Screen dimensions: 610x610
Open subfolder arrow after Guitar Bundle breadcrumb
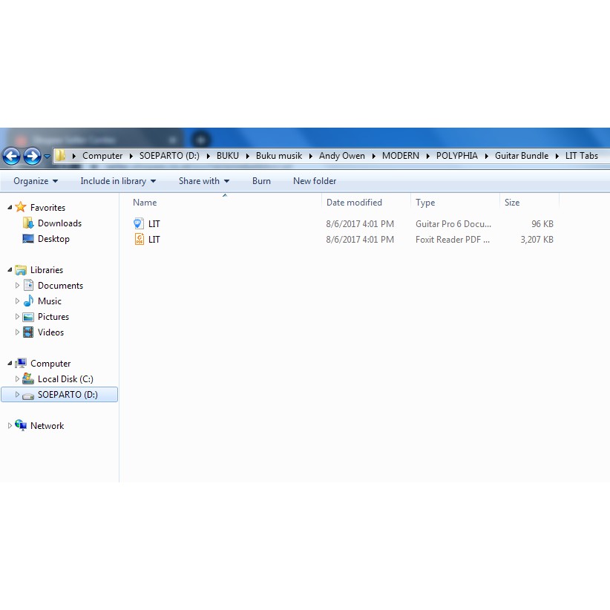pyautogui.click(x=557, y=156)
